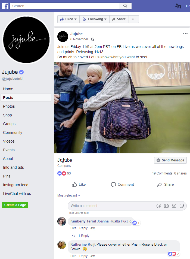Like Kimberly Terral's comment
Screen dimensions: 190x259
tap(73, 228)
